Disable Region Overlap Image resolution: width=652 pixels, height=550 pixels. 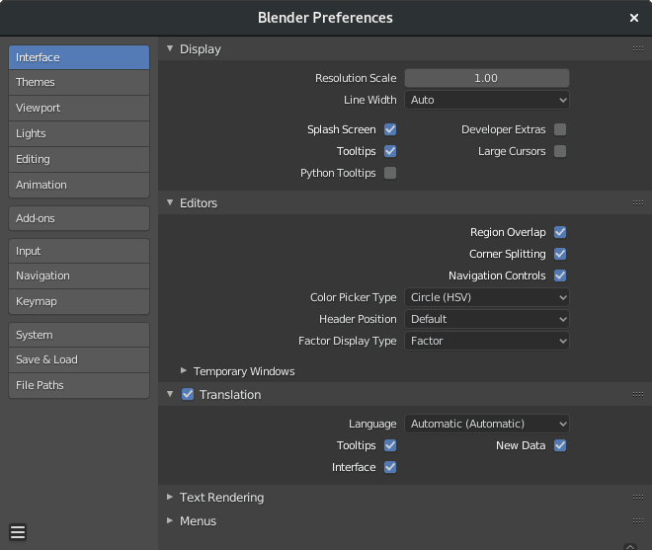pyautogui.click(x=560, y=232)
